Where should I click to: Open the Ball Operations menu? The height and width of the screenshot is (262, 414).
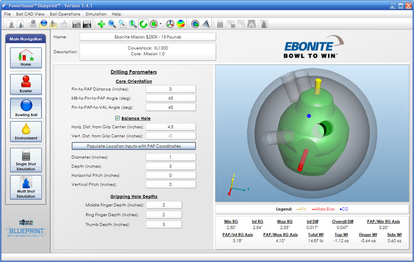[65, 14]
